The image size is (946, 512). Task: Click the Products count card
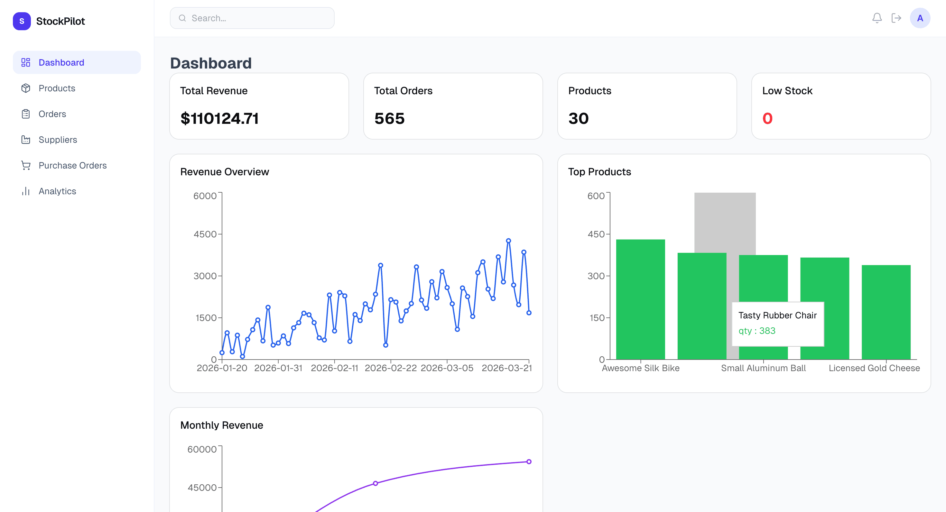(x=647, y=106)
